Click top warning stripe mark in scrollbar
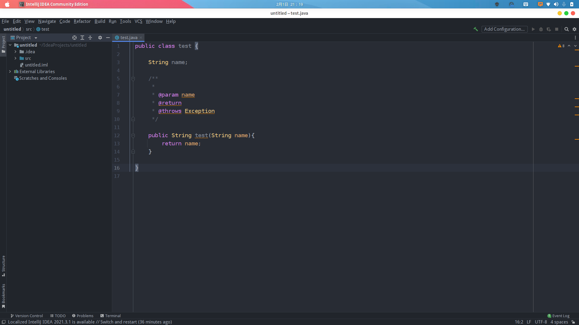579x325 pixels. pyautogui.click(x=577, y=50)
